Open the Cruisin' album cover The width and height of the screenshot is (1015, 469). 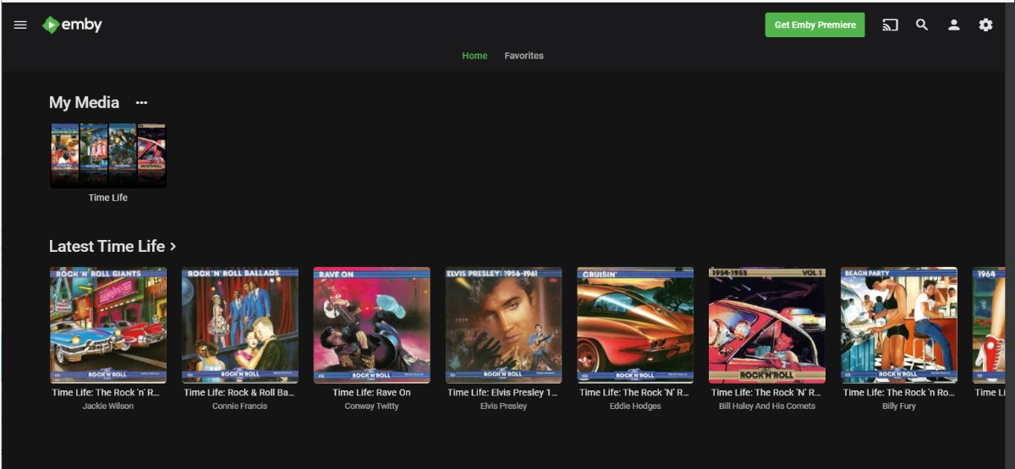[x=636, y=325]
